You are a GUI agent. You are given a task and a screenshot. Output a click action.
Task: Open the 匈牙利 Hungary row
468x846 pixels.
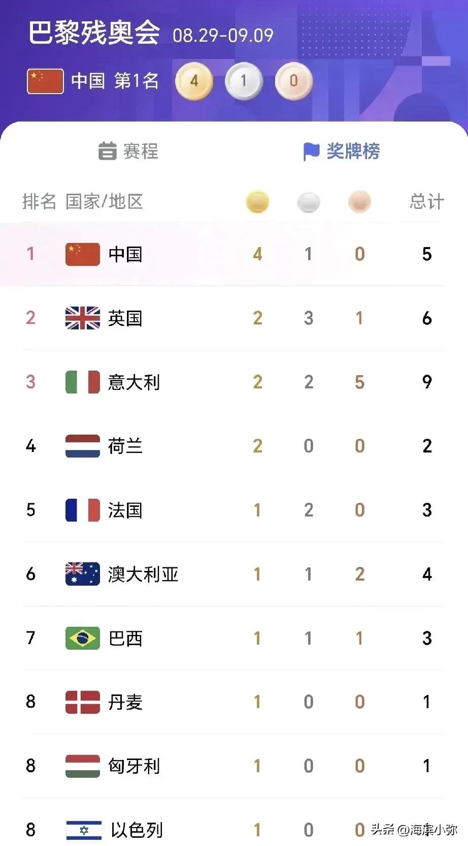234,766
